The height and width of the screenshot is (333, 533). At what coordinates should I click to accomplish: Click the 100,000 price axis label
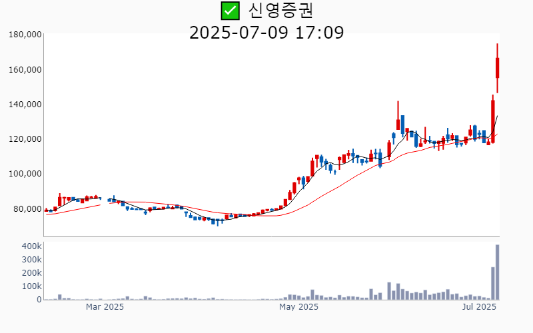(x=25, y=174)
